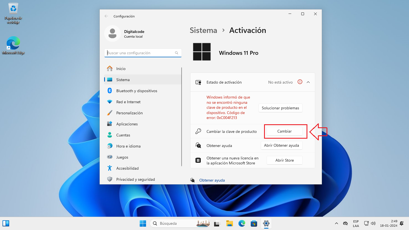Viewport: 409px width, 230px height.
Task: Show hidden tray icons chevron
Action: (337, 223)
